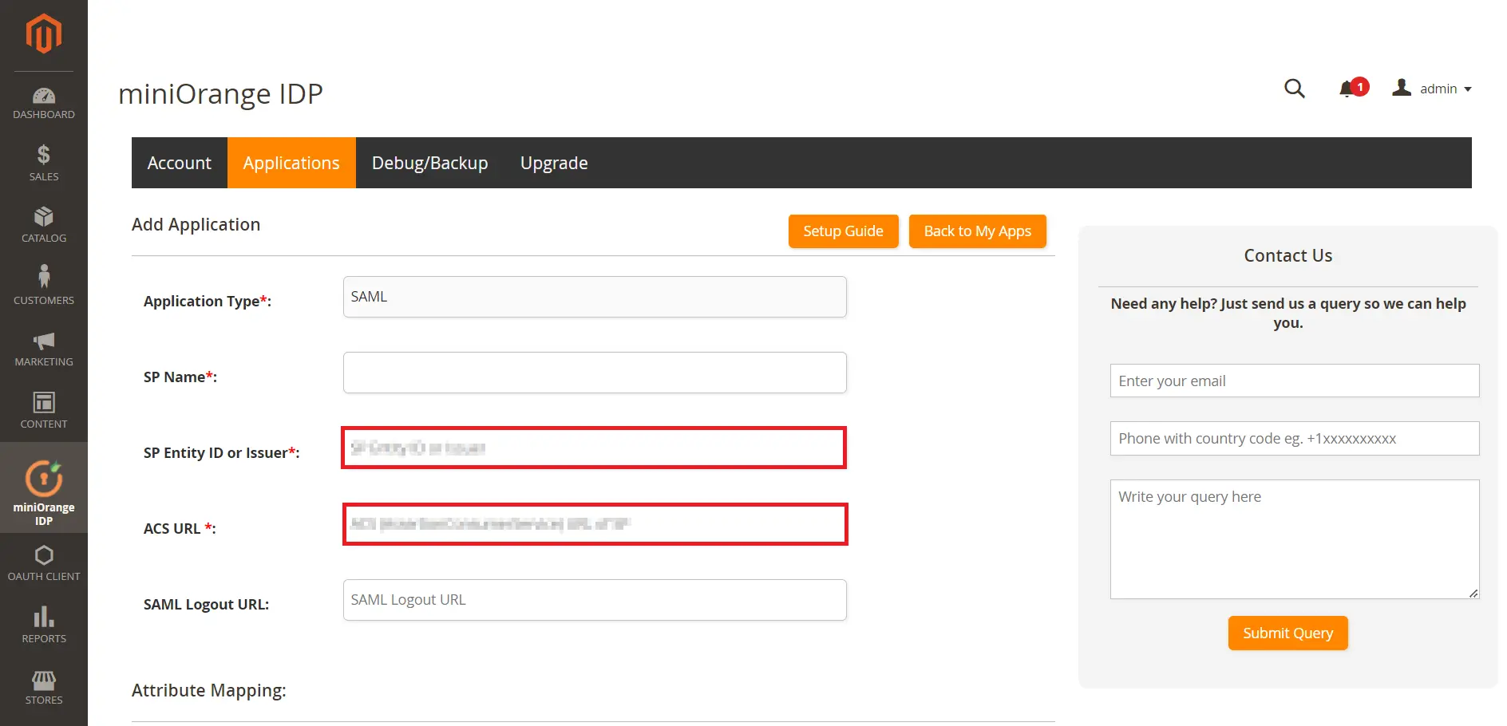Switch to the Account tab
This screenshot has width=1507, height=726.
pyautogui.click(x=180, y=163)
